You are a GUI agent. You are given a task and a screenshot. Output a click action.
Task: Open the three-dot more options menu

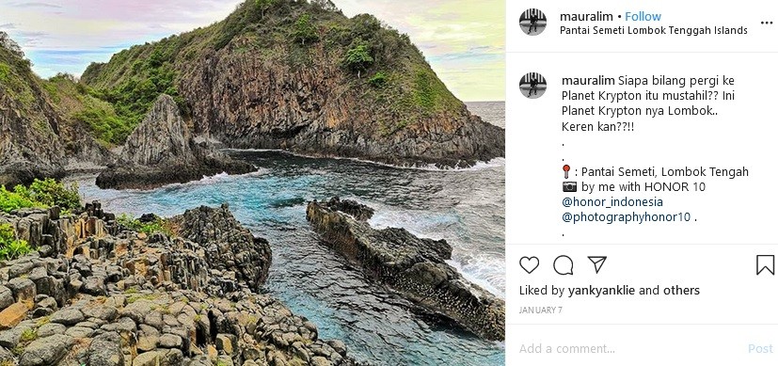click(766, 23)
